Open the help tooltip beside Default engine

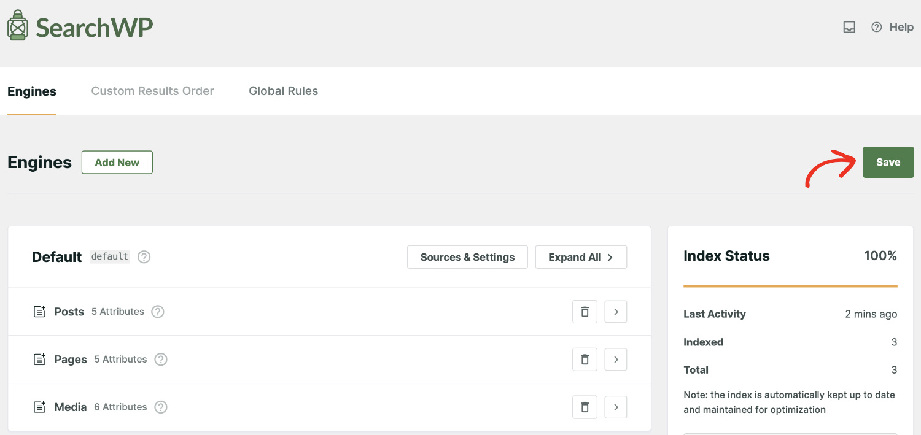(x=143, y=256)
